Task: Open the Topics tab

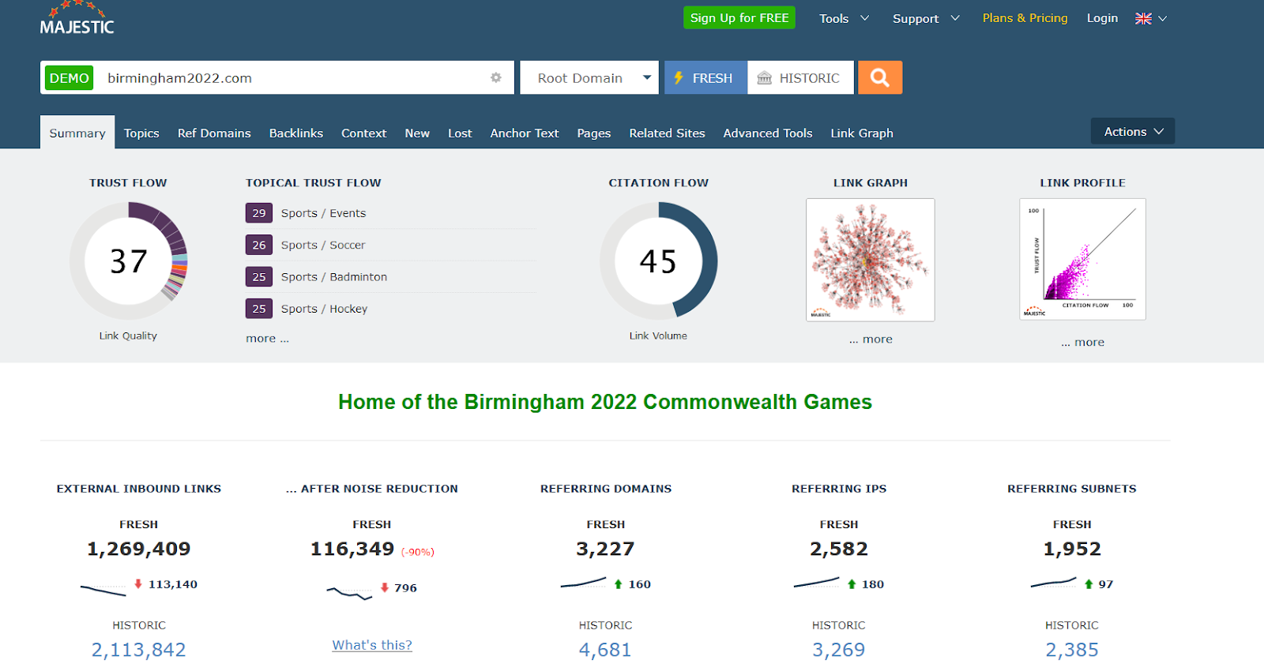Action: tap(141, 133)
